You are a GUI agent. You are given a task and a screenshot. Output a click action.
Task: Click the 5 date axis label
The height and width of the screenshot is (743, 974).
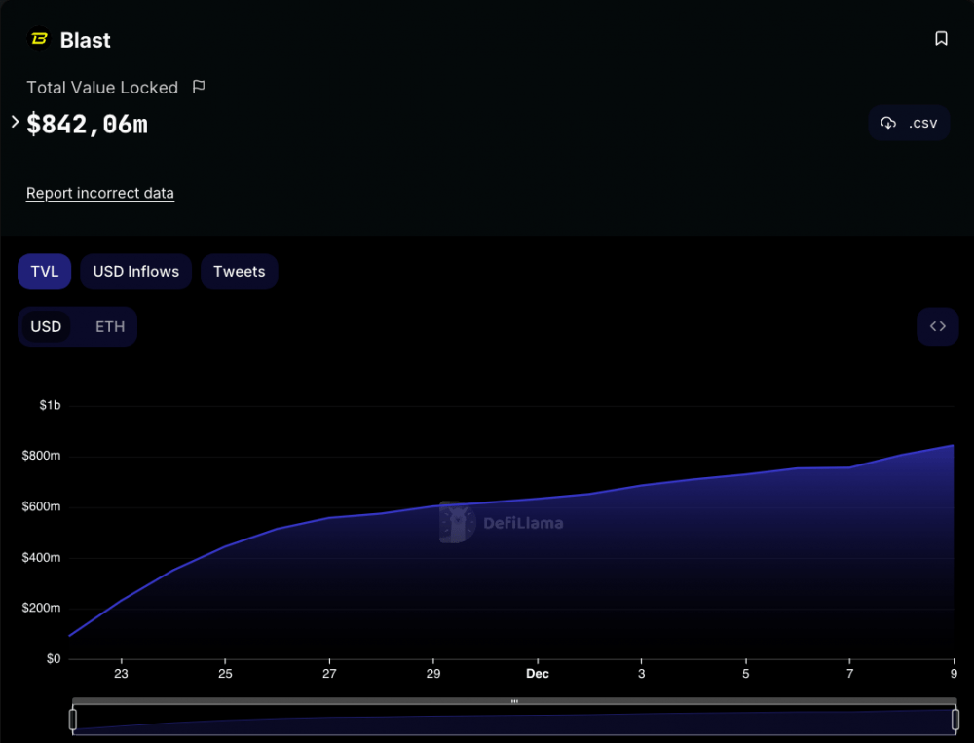click(745, 674)
